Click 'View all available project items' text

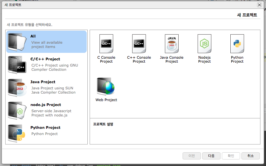(x=47, y=44)
